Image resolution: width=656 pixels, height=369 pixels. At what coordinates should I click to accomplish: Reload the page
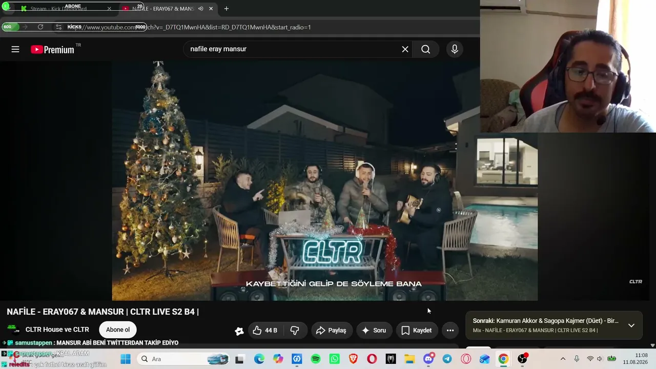[40, 27]
